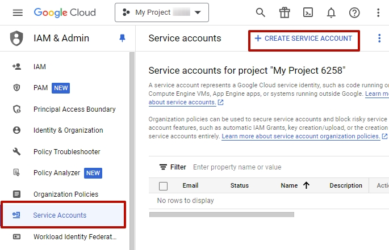Image resolution: width=389 pixels, height=250 pixels.
Task: Sort table by Email column
Action: 190,185
